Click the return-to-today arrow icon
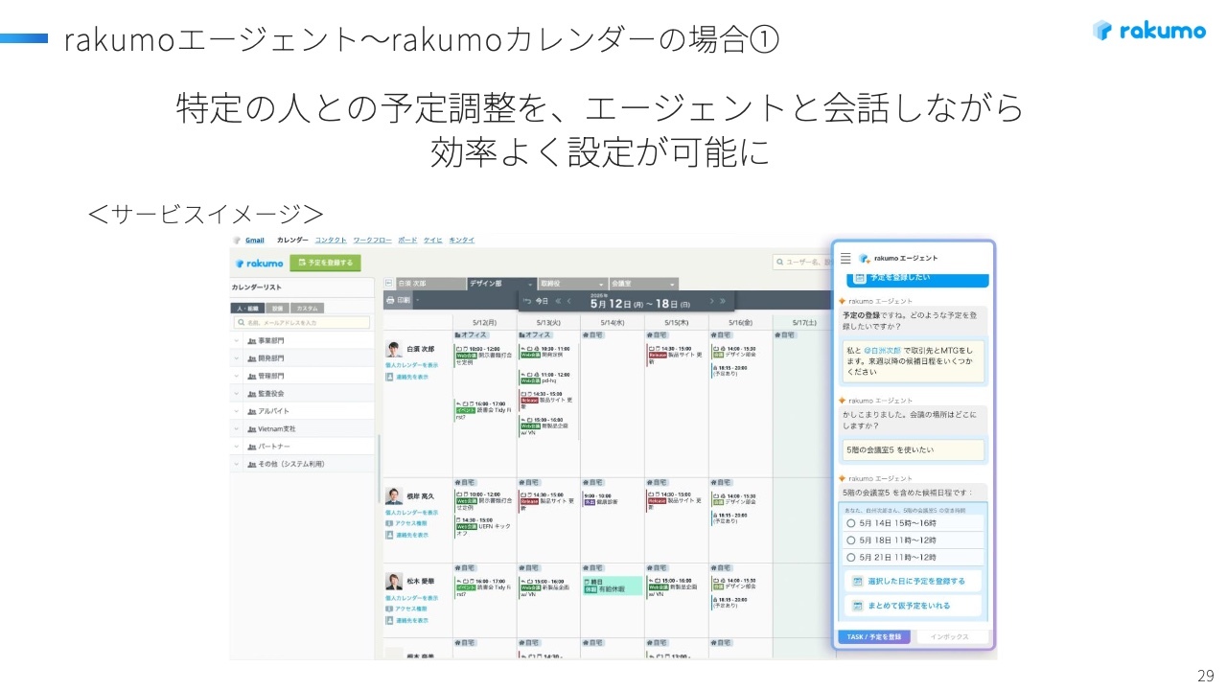 click(526, 301)
